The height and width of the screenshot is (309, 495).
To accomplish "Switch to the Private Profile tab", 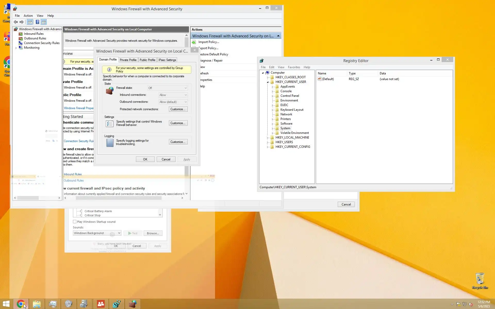I will pos(128,60).
